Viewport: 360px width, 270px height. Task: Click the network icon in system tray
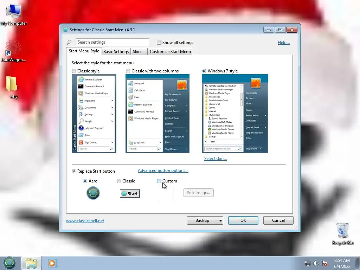(307, 263)
